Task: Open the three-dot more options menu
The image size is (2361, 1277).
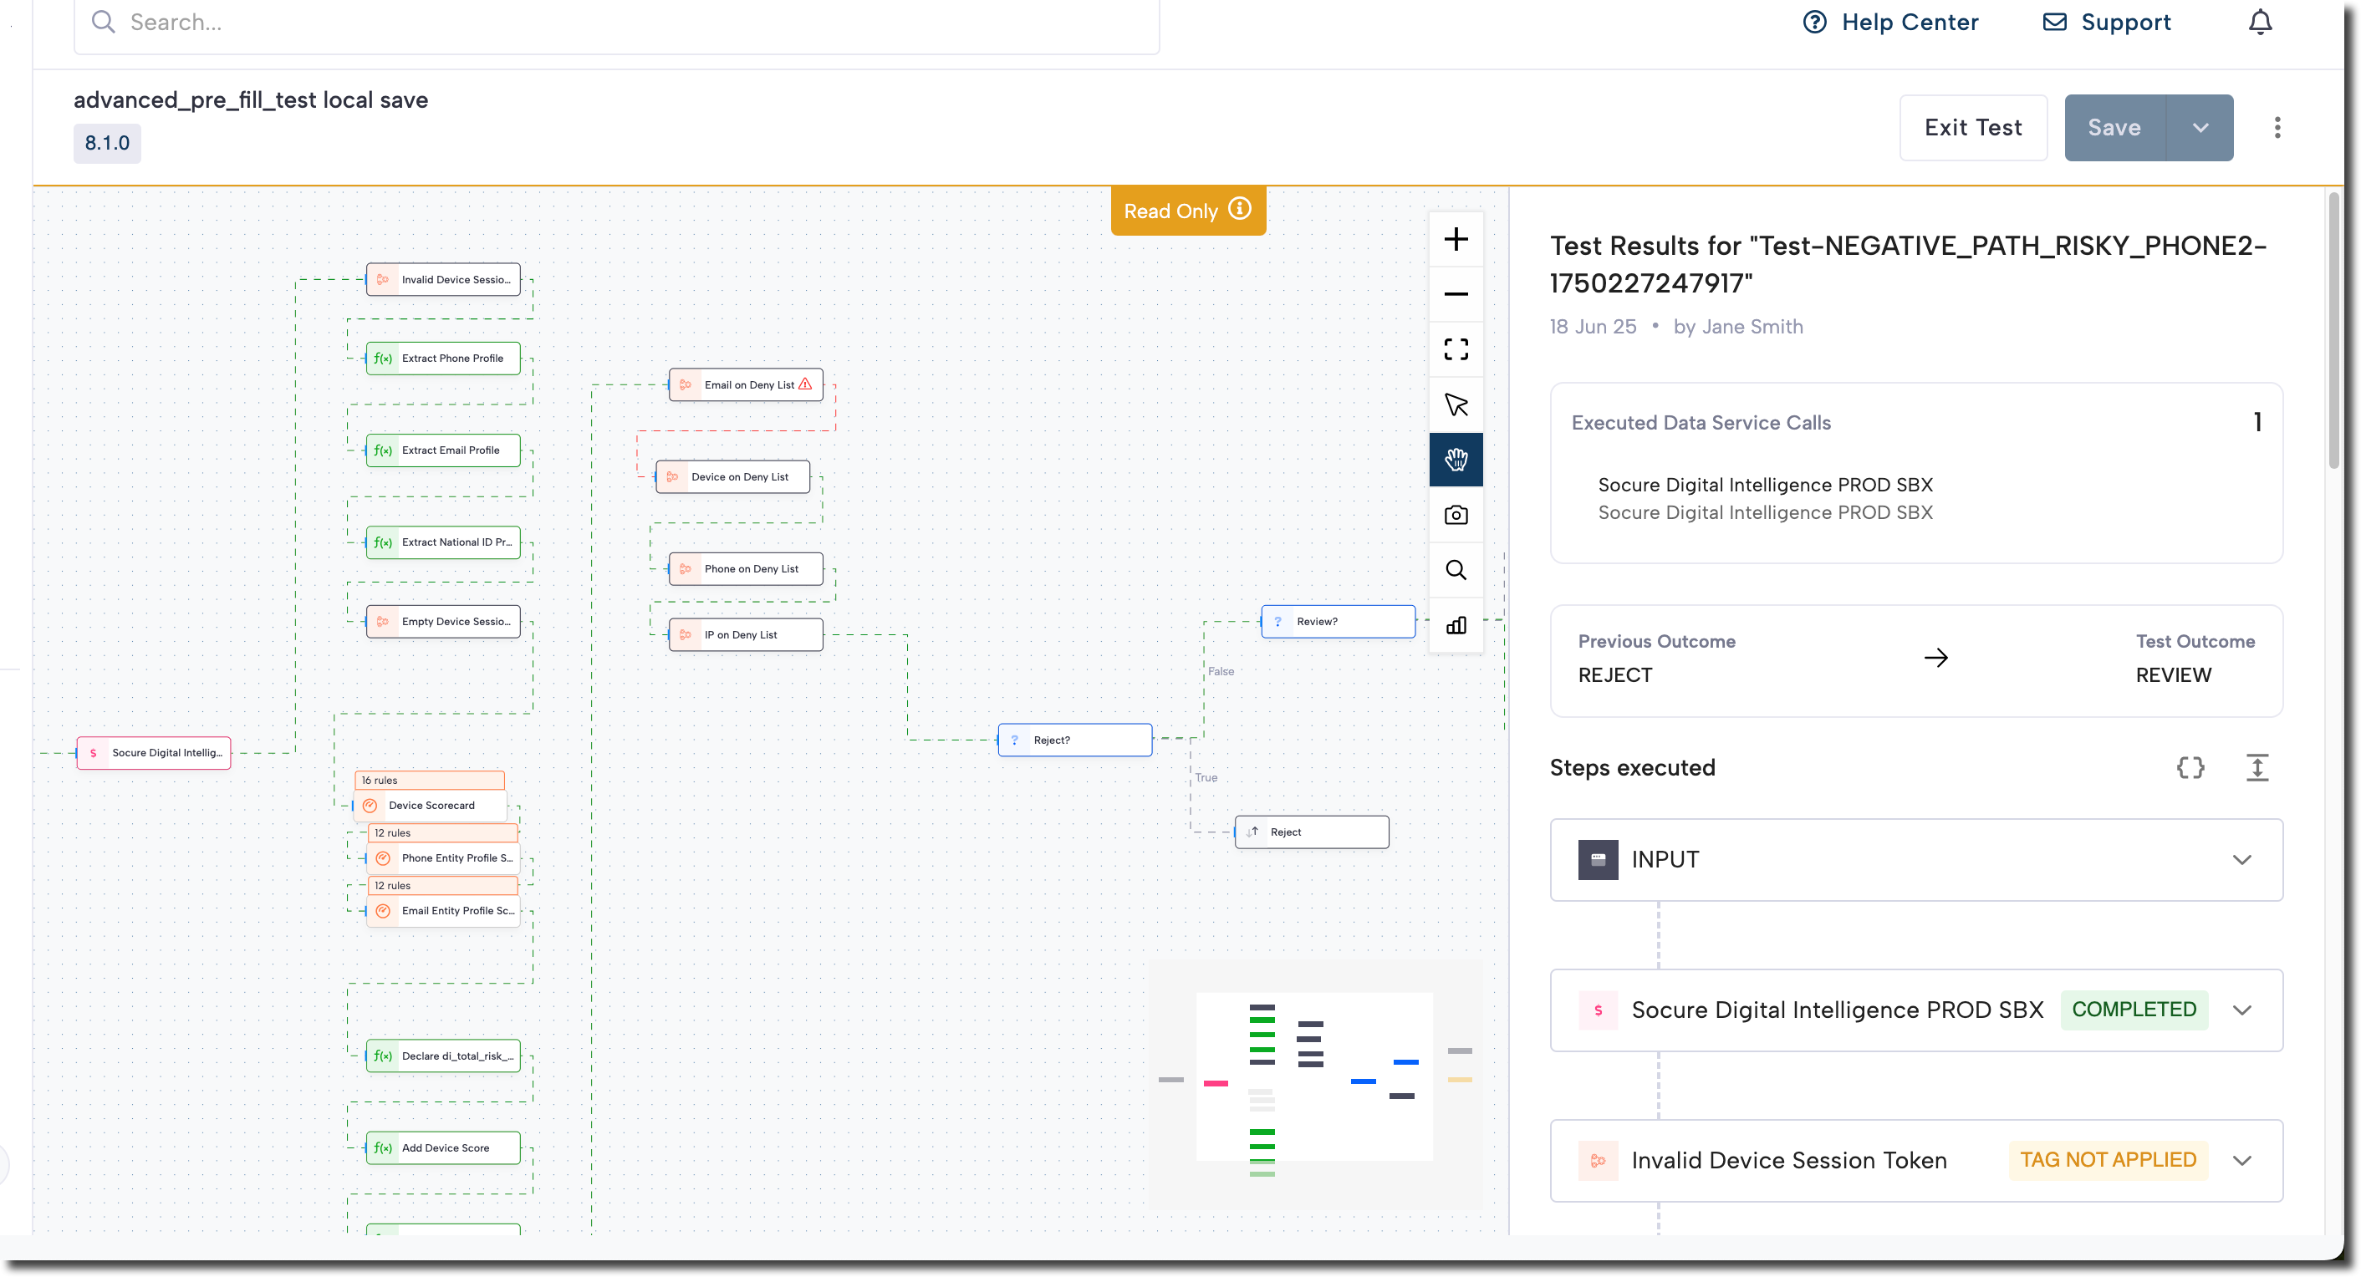Action: click(x=2277, y=127)
